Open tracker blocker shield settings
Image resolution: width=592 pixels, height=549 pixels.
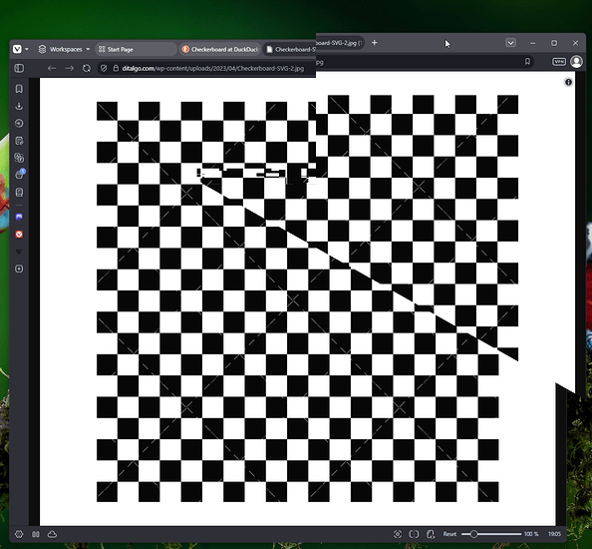point(104,68)
